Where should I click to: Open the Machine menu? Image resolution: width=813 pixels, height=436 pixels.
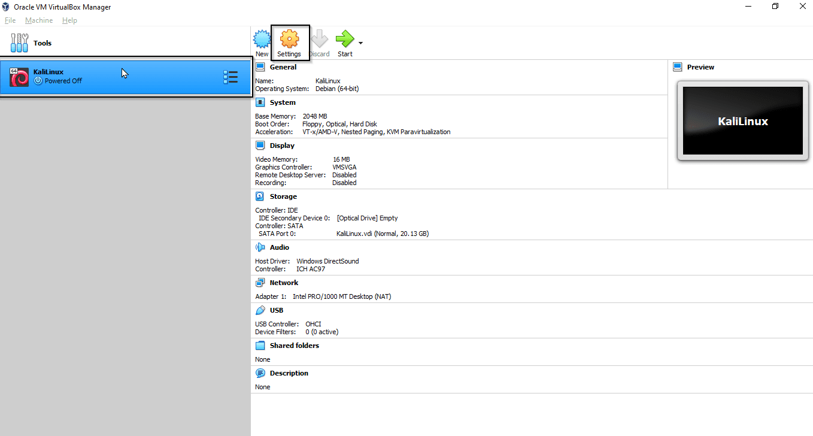tap(39, 20)
